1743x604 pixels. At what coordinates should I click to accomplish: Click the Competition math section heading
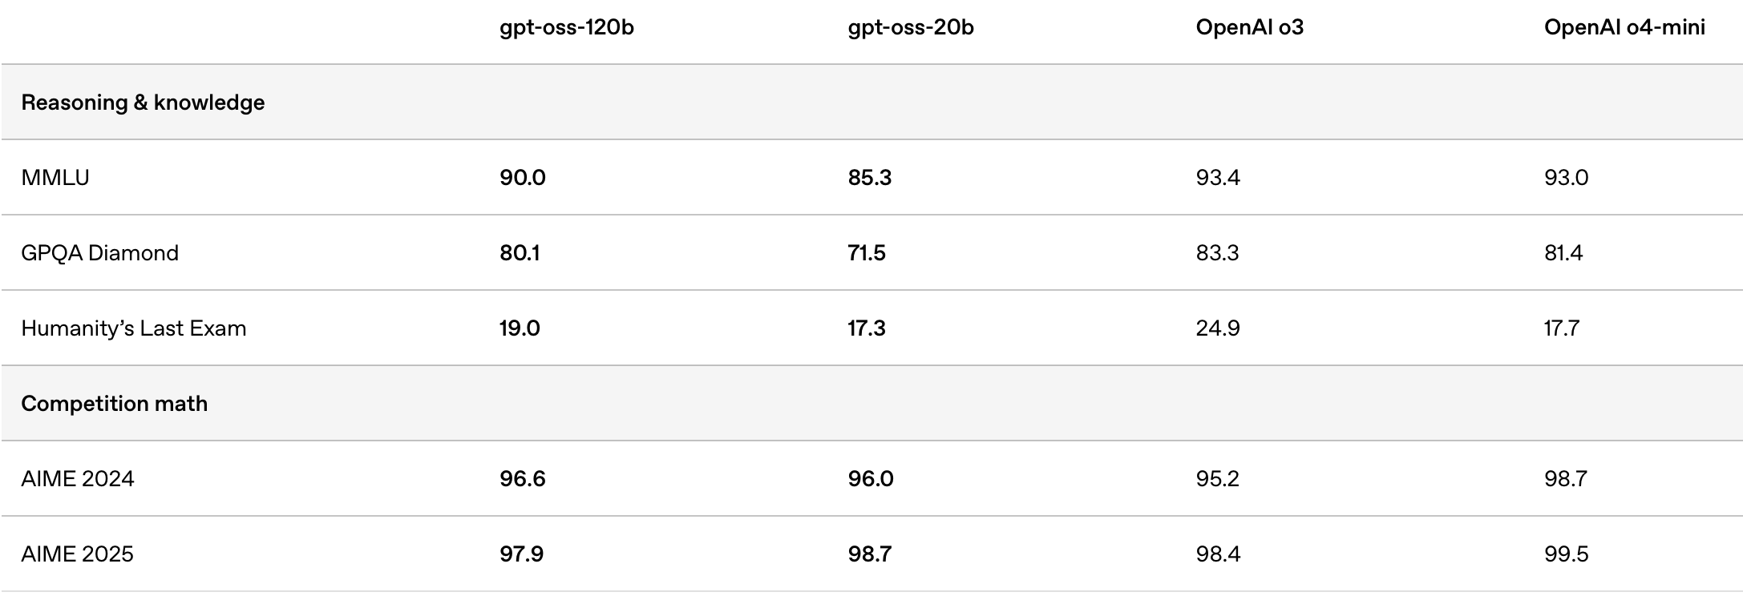(x=114, y=404)
